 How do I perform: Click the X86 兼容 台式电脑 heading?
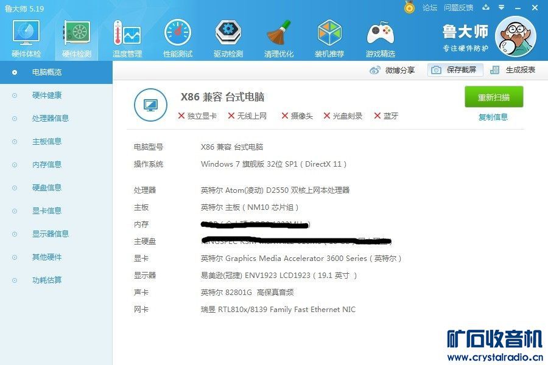(x=222, y=97)
